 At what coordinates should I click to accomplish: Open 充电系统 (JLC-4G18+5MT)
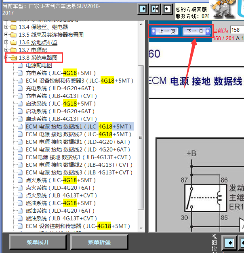click(x=61, y=73)
